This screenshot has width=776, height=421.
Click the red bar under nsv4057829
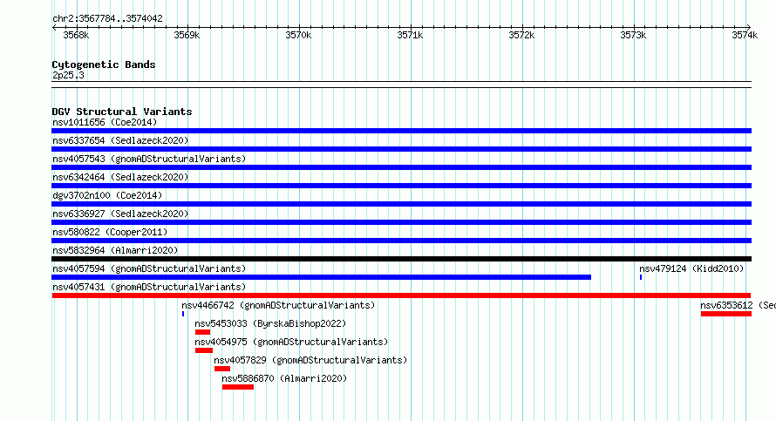(x=222, y=369)
